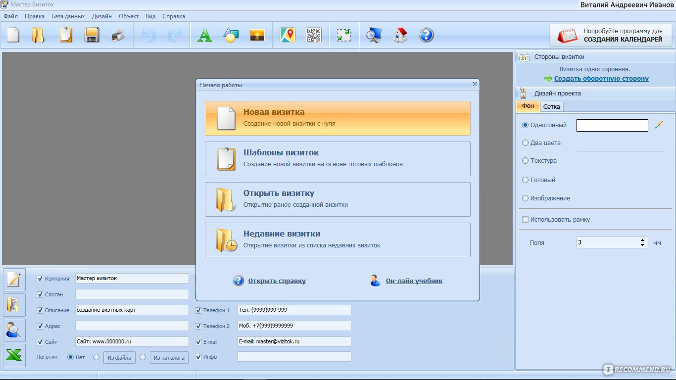Open the База данных menu
Image resolution: width=676 pixels, height=380 pixels.
[68, 16]
